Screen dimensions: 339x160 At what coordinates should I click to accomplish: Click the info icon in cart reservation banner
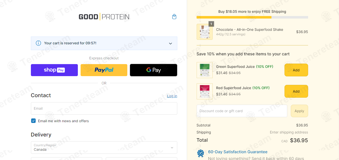click(x=38, y=43)
